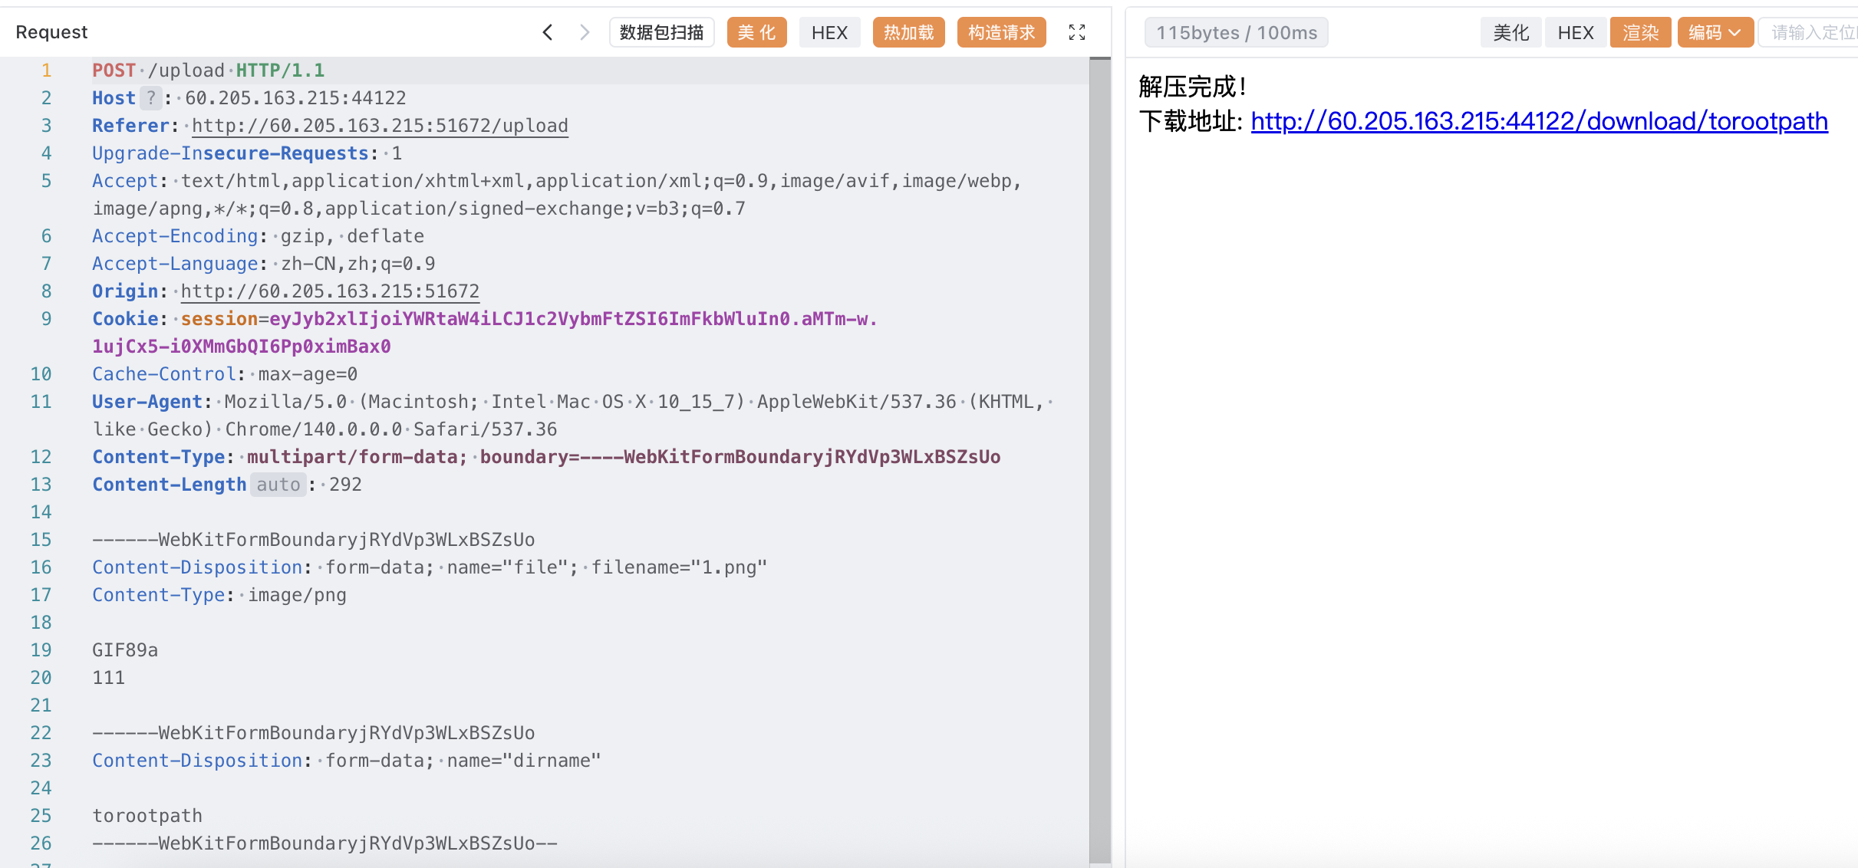The width and height of the screenshot is (1858, 868).
Task: Click the 解压完成！ response text
Action: tap(1194, 87)
